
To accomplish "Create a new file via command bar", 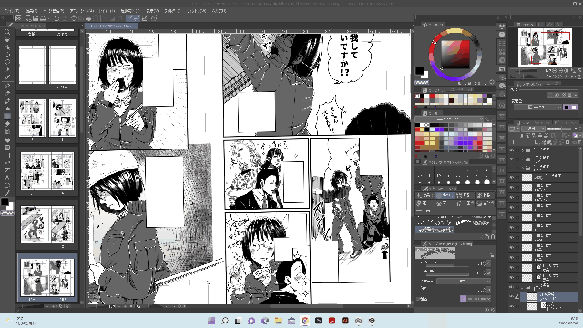I will 28,18.
